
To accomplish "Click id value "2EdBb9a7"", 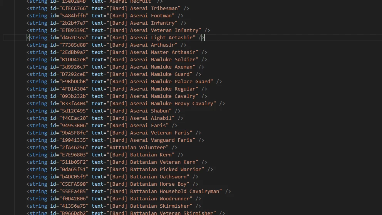I will (x=74, y=52).
